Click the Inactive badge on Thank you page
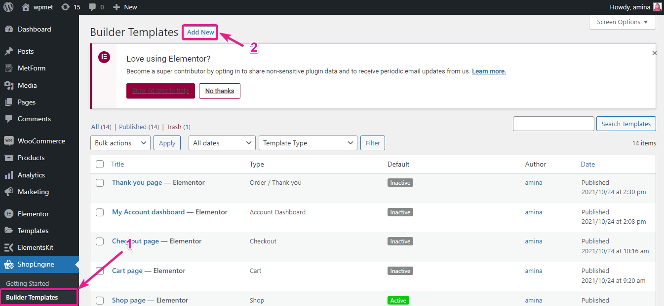The width and height of the screenshot is (664, 306). 400,182
